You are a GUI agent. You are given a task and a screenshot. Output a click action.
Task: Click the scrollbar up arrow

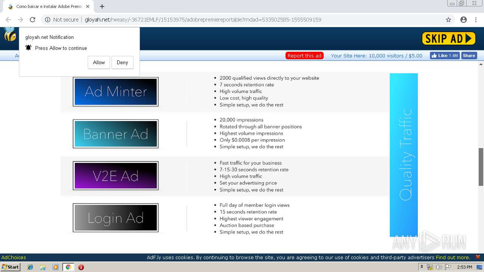[481, 64]
